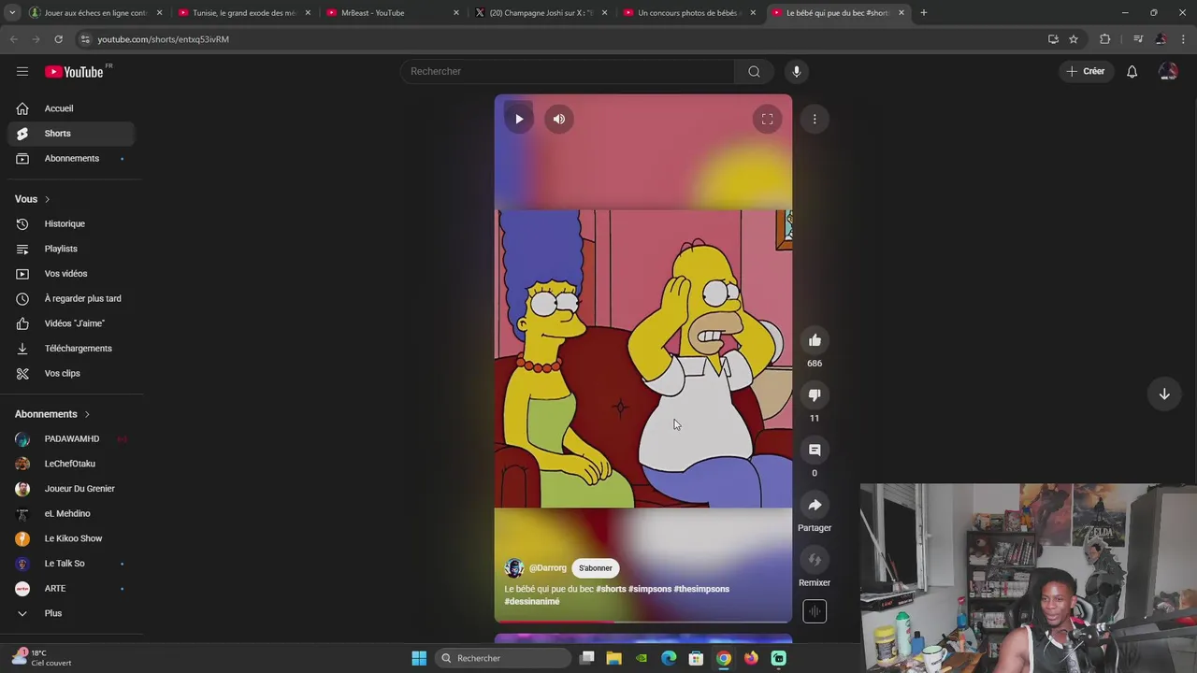Open the eL Mehdino channel
1197x673 pixels.
(71, 513)
